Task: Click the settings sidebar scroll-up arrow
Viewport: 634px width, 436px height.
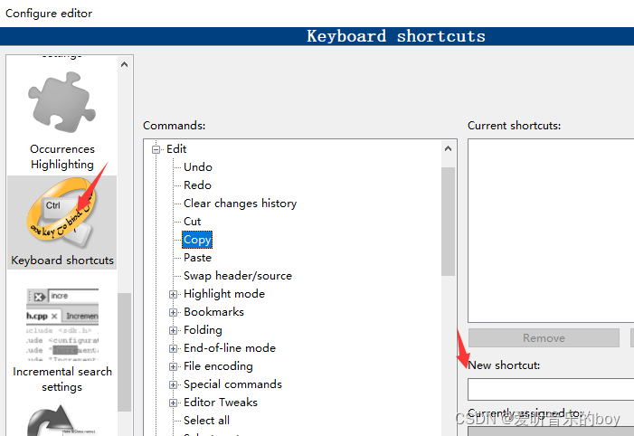Action: coord(125,64)
